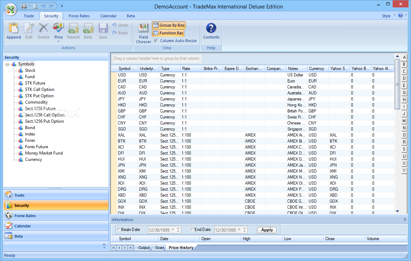Click the Print icon in quick access toolbar
411x261 pixels.
point(24,6)
